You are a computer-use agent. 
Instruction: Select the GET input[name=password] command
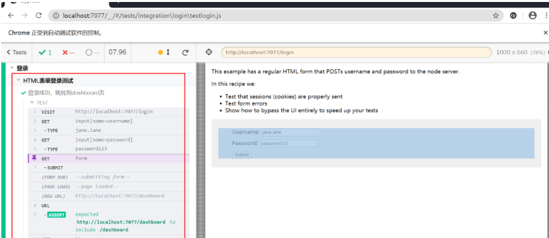108,140
